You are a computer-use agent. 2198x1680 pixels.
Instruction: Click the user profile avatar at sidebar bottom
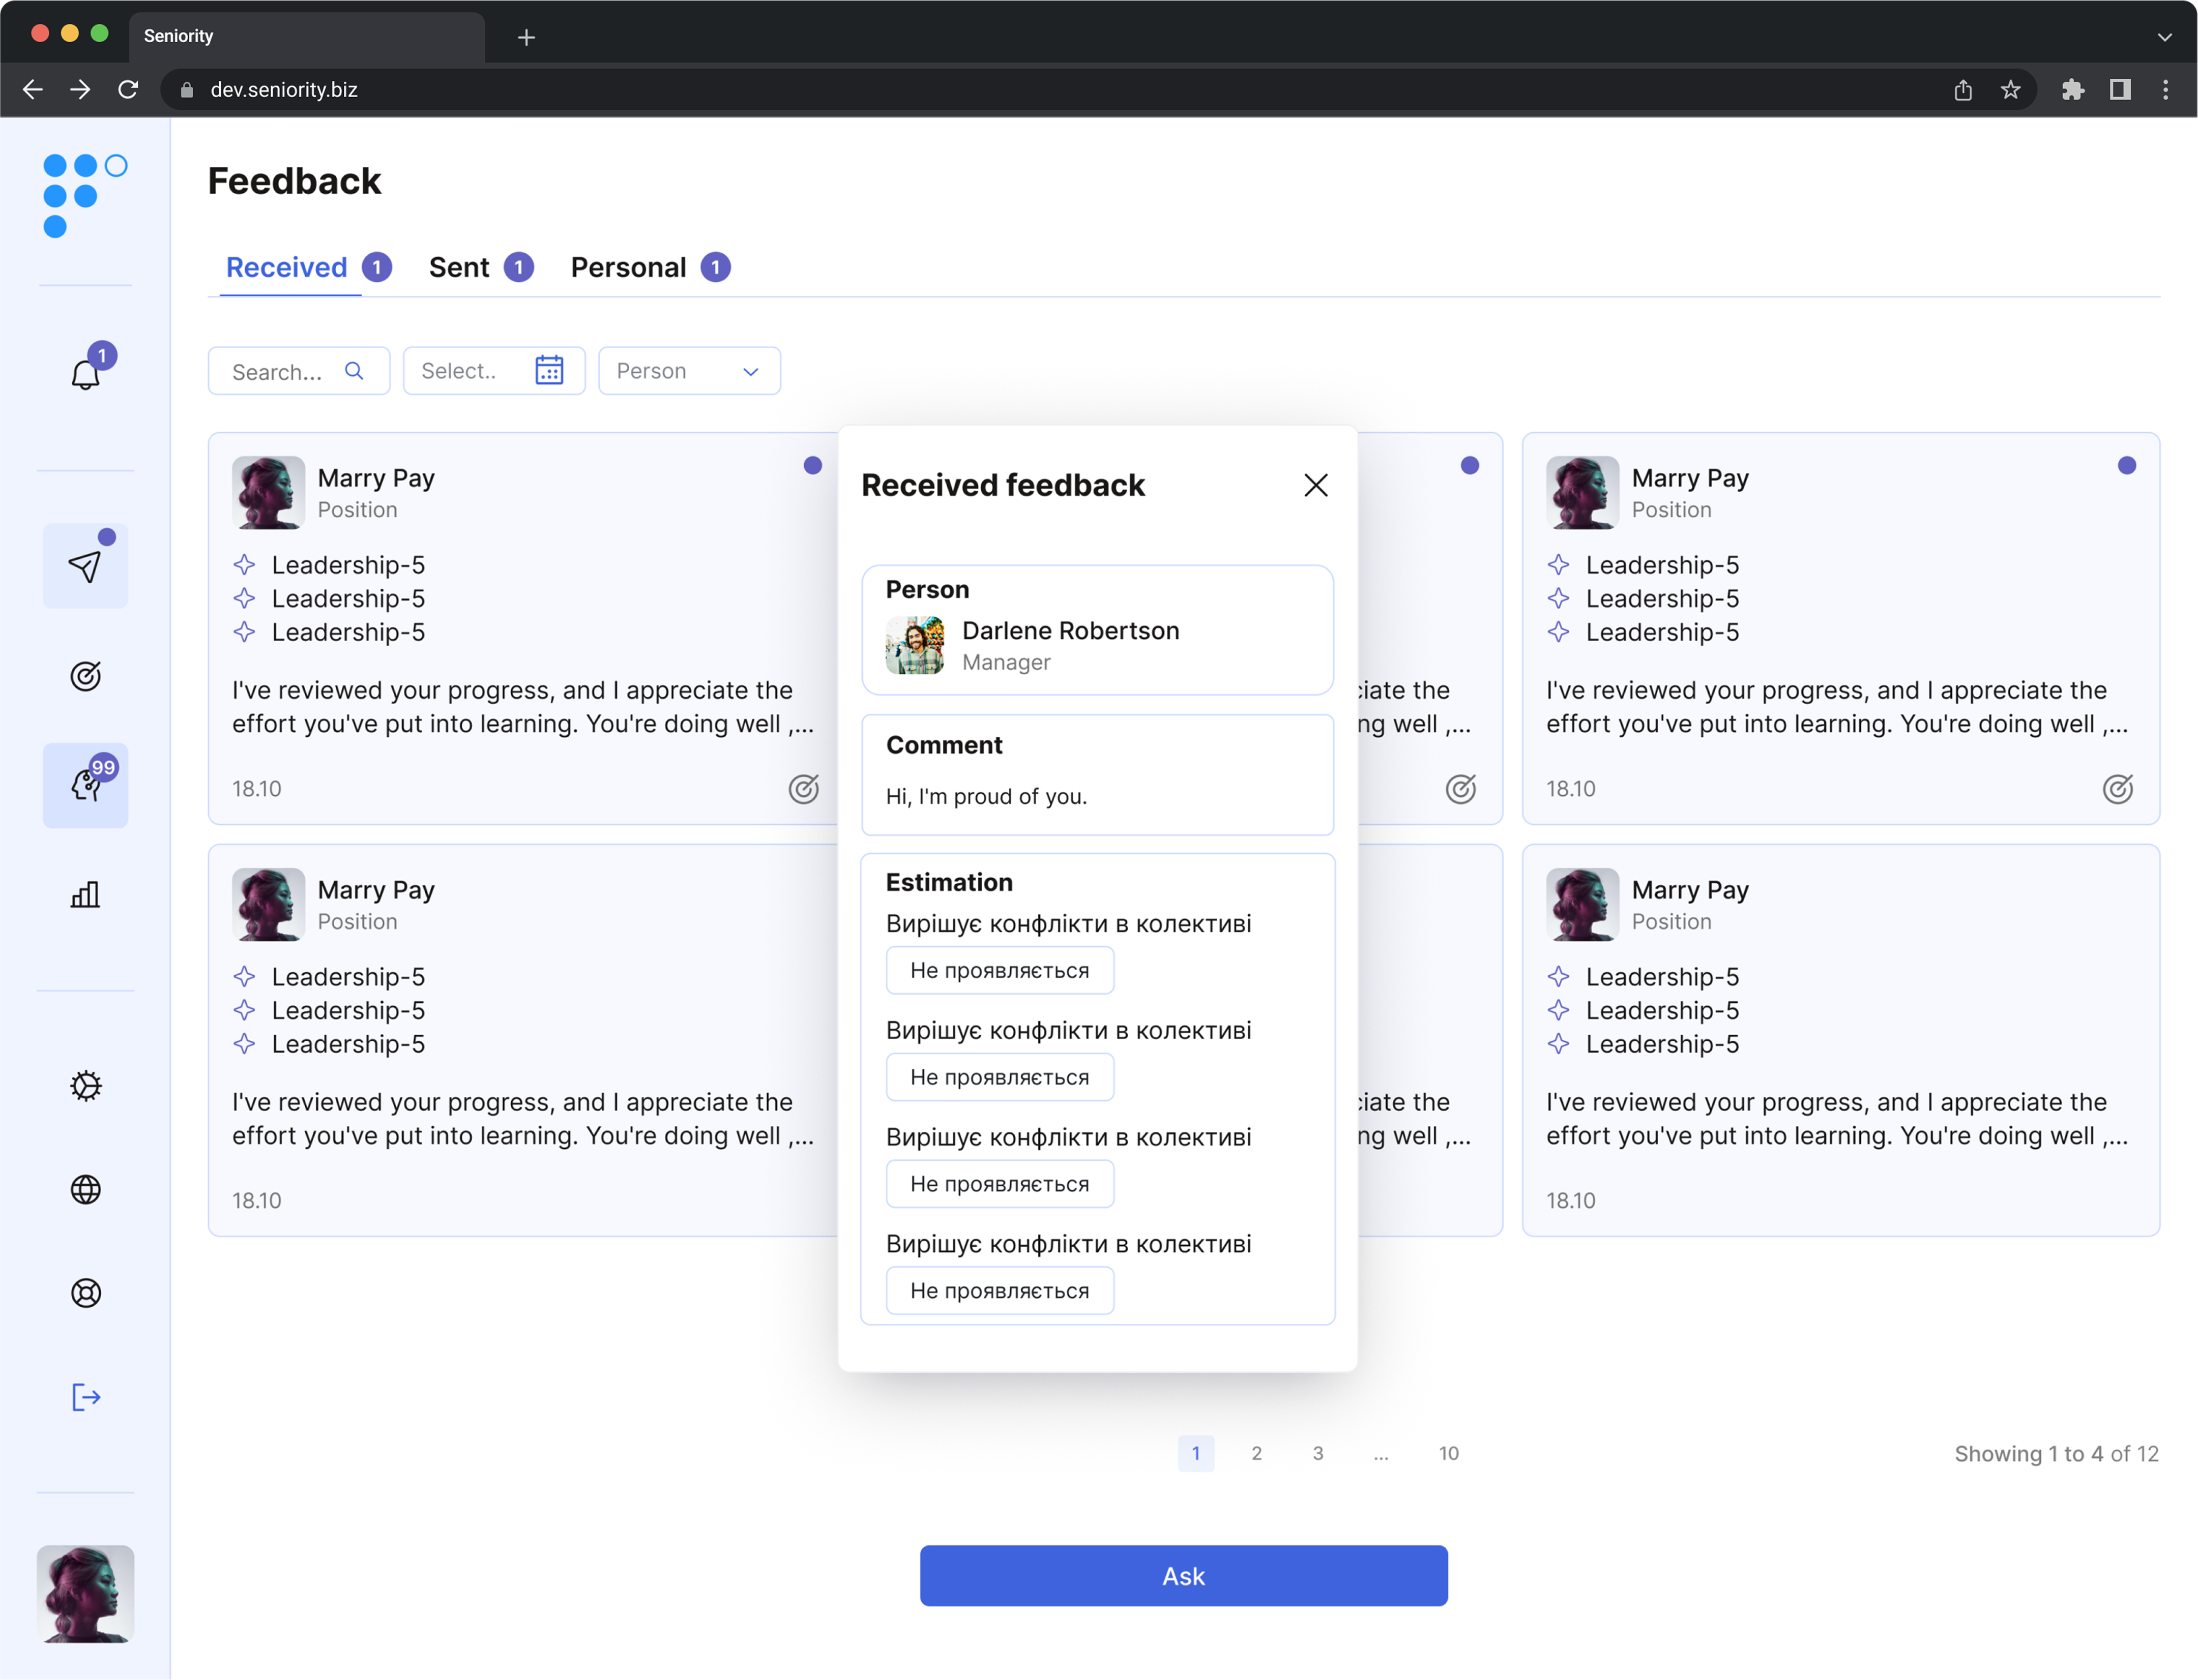point(85,1593)
